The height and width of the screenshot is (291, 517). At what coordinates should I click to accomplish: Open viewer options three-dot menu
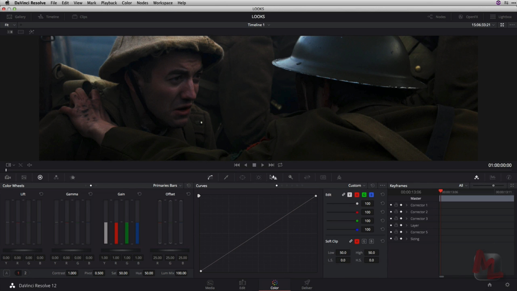[512, 25]
